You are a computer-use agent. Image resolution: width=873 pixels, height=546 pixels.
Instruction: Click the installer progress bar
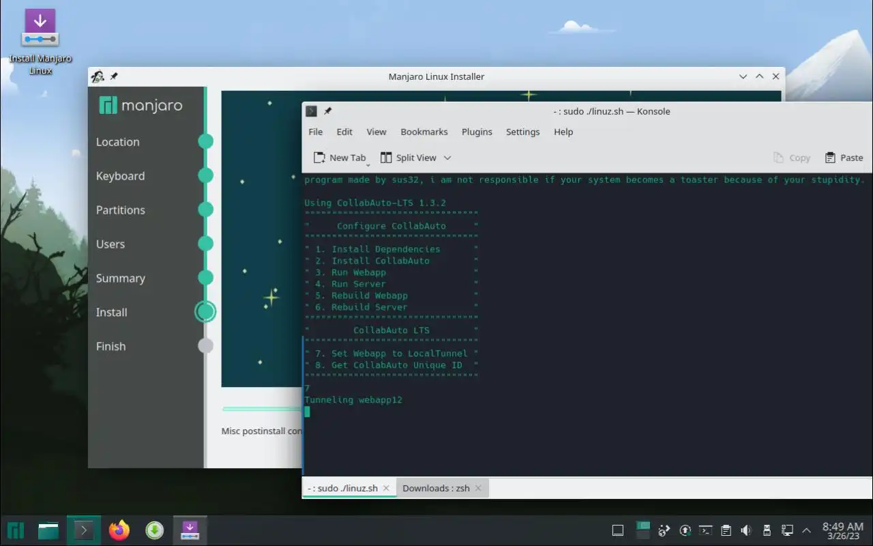262,409
